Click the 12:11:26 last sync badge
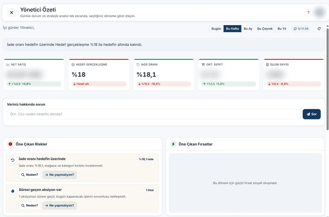The height and width of the screenshot is (217, 329). tap(301, 29)
